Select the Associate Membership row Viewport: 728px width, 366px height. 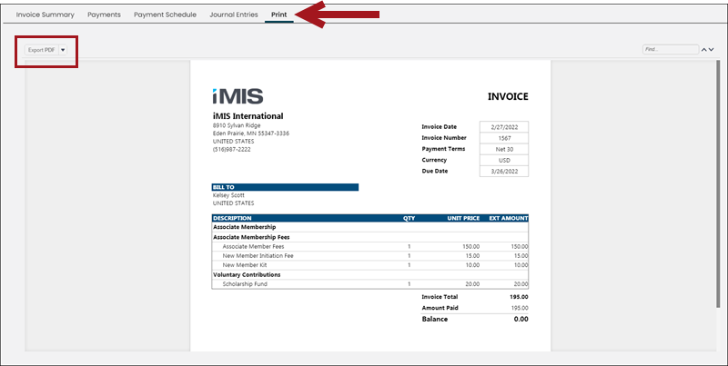click(370, 227)
